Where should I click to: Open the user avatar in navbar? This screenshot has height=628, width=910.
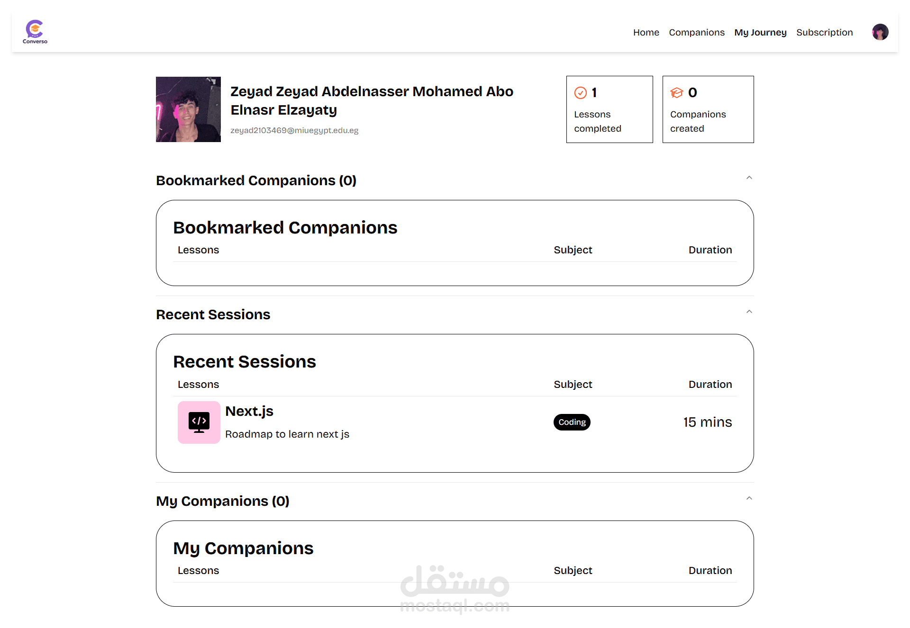click(880, 32)
